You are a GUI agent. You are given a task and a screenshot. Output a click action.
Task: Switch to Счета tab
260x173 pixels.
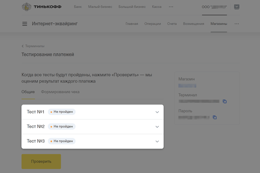[x=172, y=24]
